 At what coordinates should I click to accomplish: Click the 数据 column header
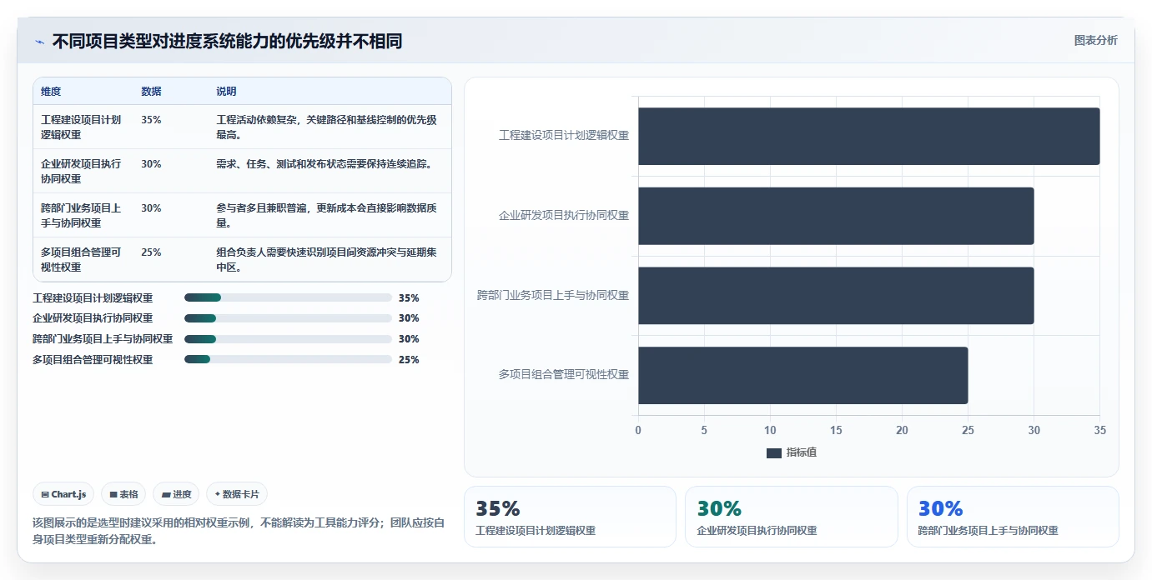point(151,92)
